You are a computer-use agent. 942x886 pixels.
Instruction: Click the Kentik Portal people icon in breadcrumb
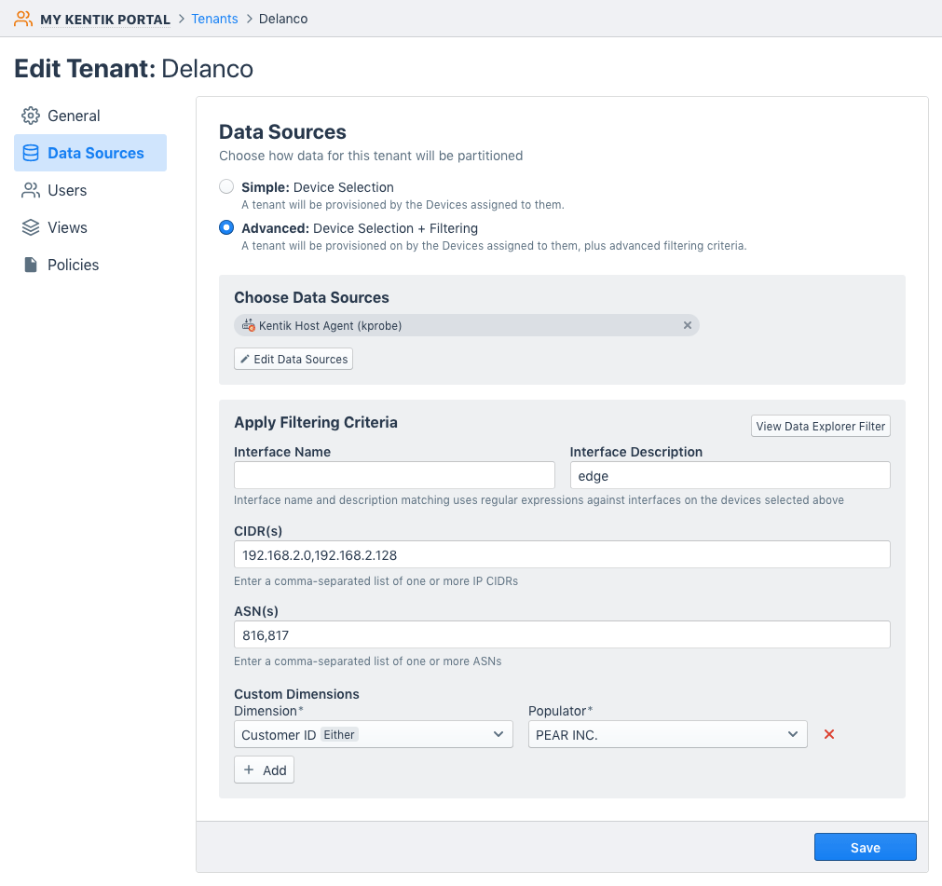click(23, 18)
